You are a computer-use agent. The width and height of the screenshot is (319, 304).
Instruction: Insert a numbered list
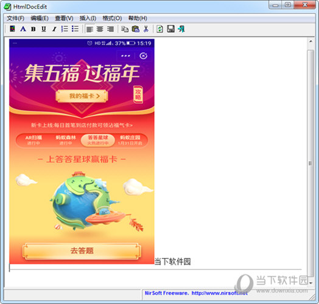click(x=65, y=29)
